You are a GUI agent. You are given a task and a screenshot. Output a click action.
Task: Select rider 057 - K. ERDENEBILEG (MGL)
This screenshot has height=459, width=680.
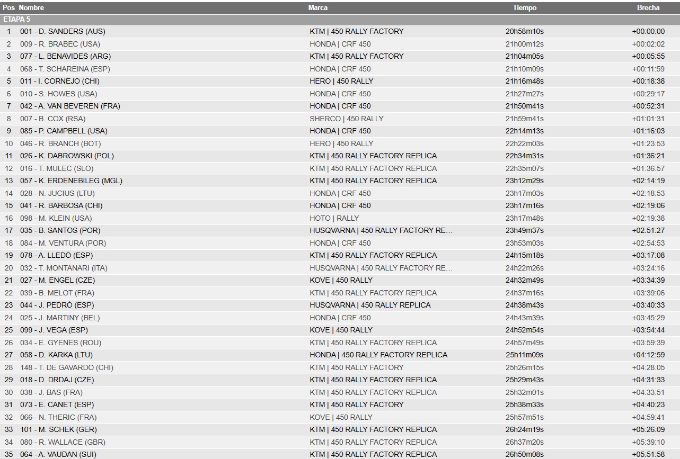pos(71,181)
